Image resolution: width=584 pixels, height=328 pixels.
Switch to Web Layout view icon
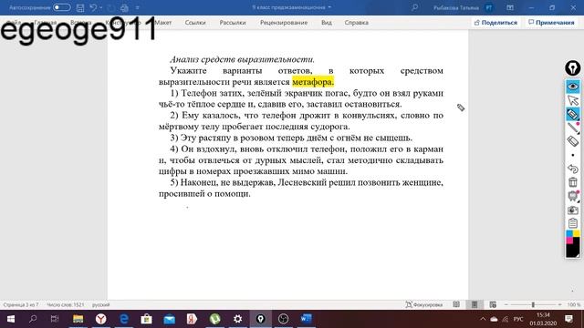(493, 304)
